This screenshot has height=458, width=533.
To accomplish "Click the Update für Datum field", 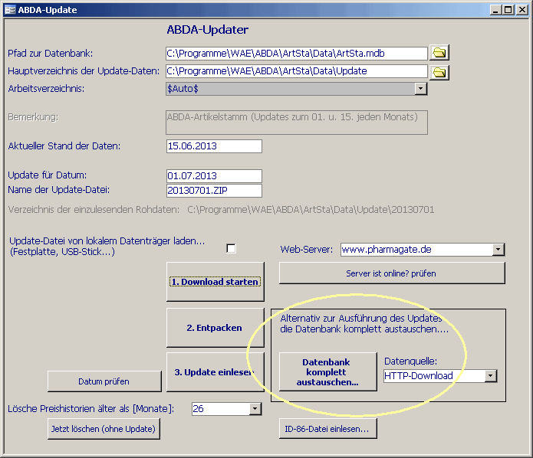I will (214, 176).
